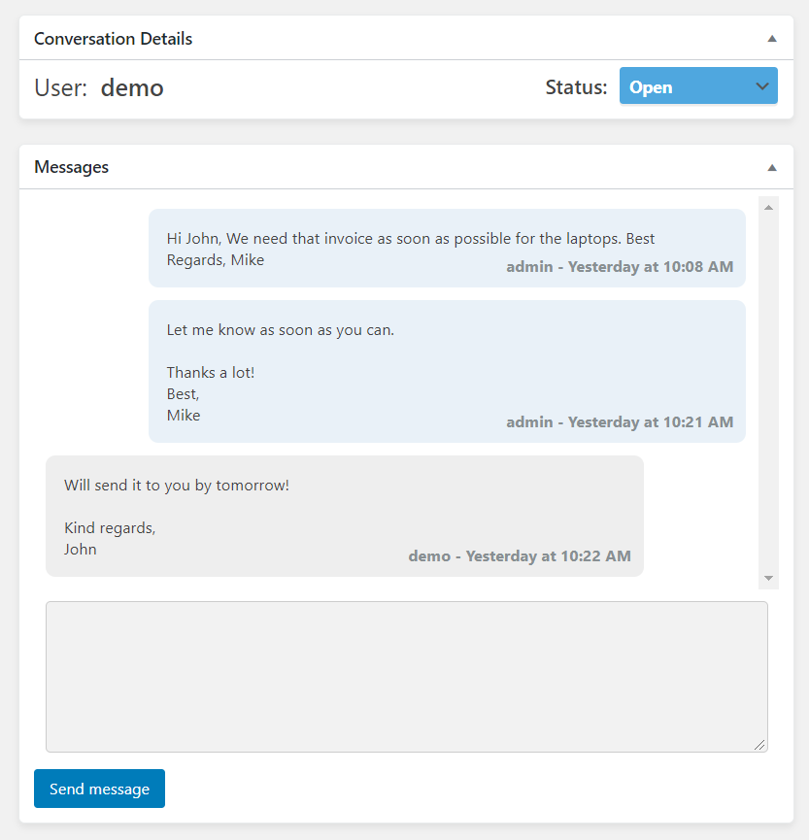Image resolution: width=809 pixels, height=840 pixels.
Task: Focus the message reply text area
Action: click(x=406, y=676)
